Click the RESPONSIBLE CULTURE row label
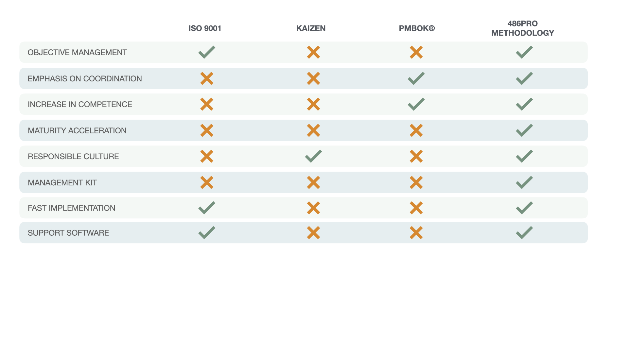 pos(73,157)
